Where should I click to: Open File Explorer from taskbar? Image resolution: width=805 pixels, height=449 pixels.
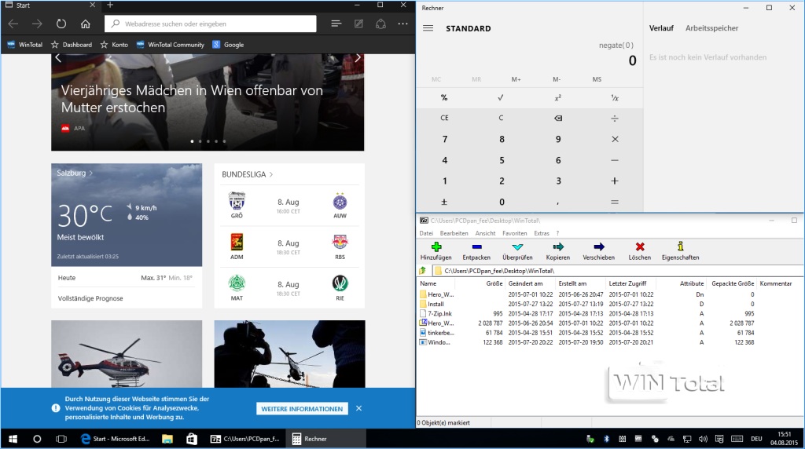(167, 439)
